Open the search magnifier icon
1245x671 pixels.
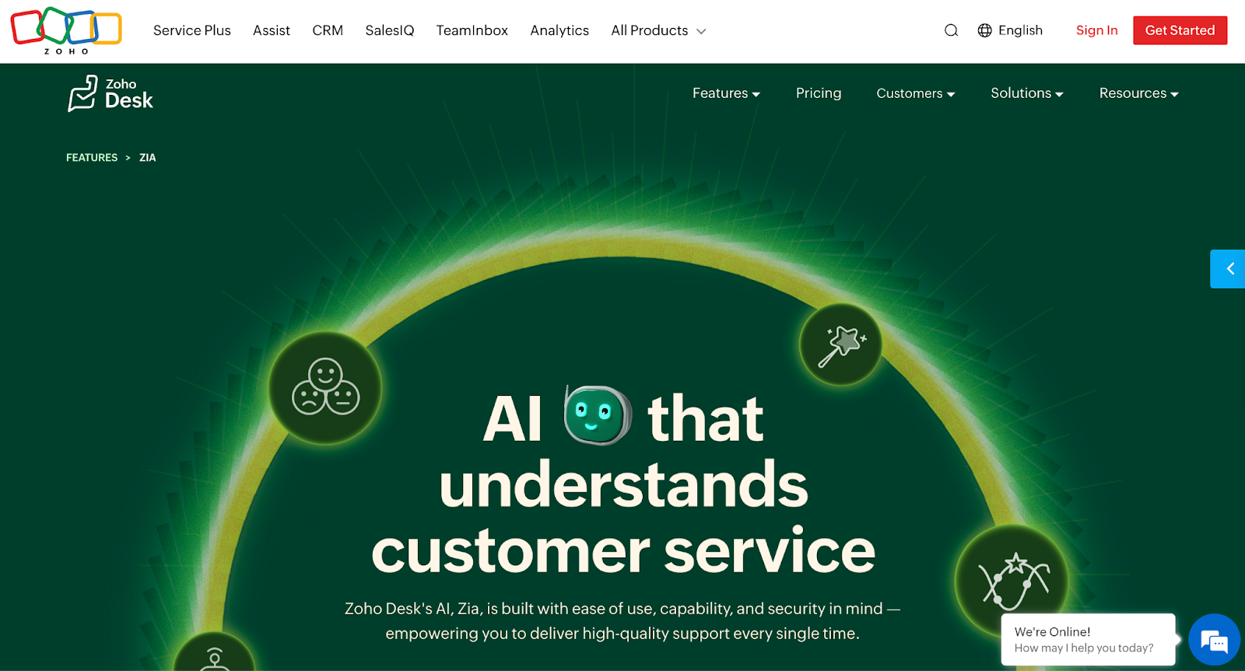pyautogui.click(x=951, y=30)
